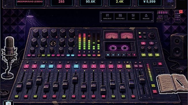Select the RELEASE tab
188x105 pixels.
(x=146, y=17)
